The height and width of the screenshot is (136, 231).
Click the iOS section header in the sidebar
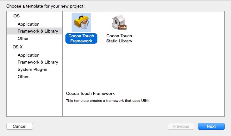16,16
